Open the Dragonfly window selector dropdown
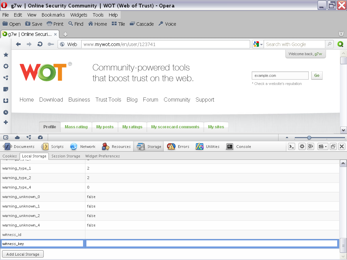347x260 pixels. [x=323, y=146]
